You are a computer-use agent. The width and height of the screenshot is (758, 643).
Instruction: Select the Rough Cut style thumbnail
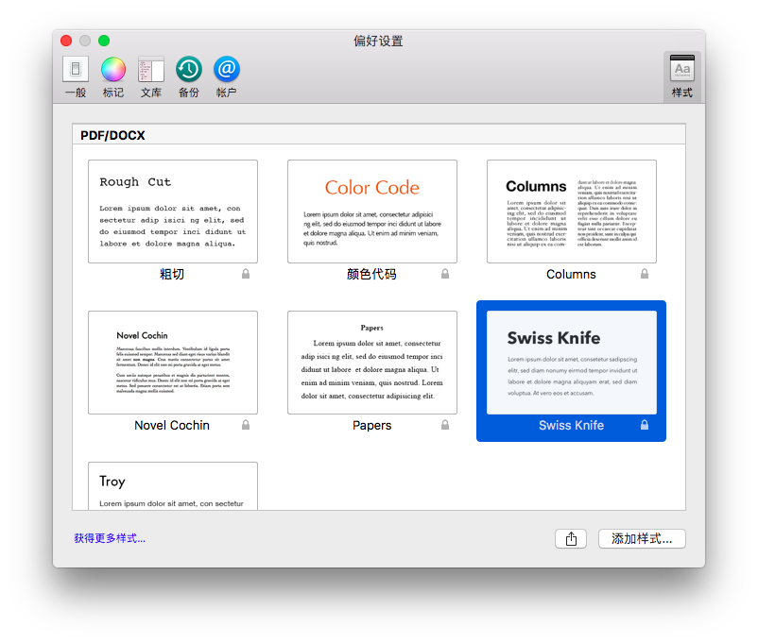pos(173,212)
